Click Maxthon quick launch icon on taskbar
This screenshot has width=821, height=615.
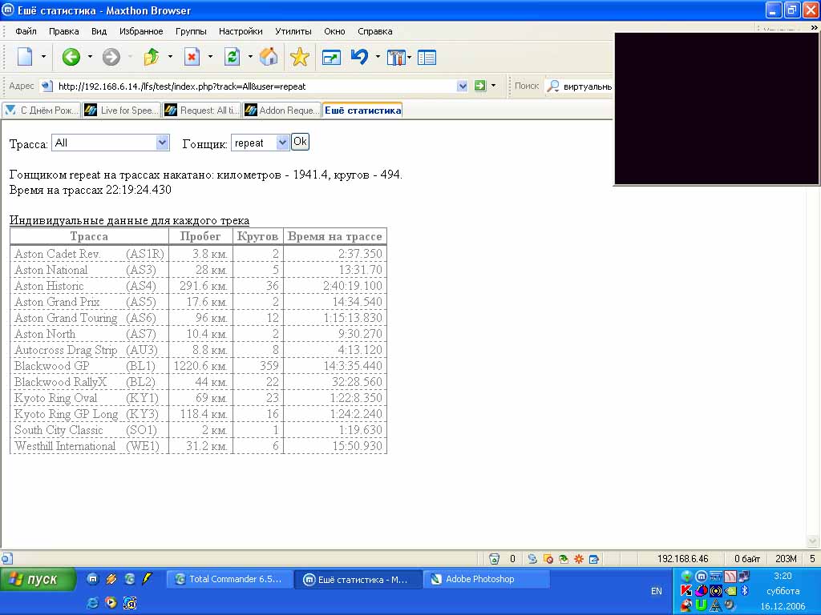click(93, 578)
